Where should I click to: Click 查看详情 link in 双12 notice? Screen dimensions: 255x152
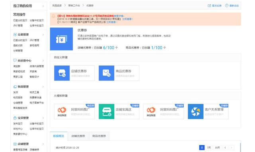tap(119, 16)
